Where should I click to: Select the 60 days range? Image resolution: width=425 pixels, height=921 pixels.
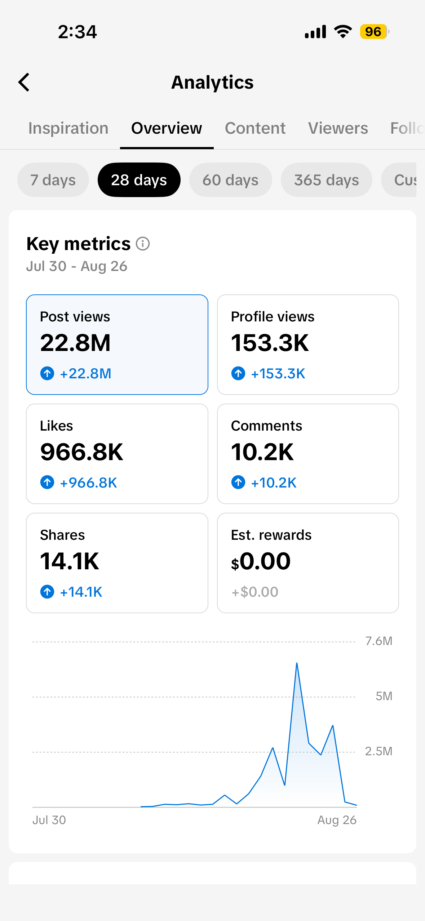230,180
